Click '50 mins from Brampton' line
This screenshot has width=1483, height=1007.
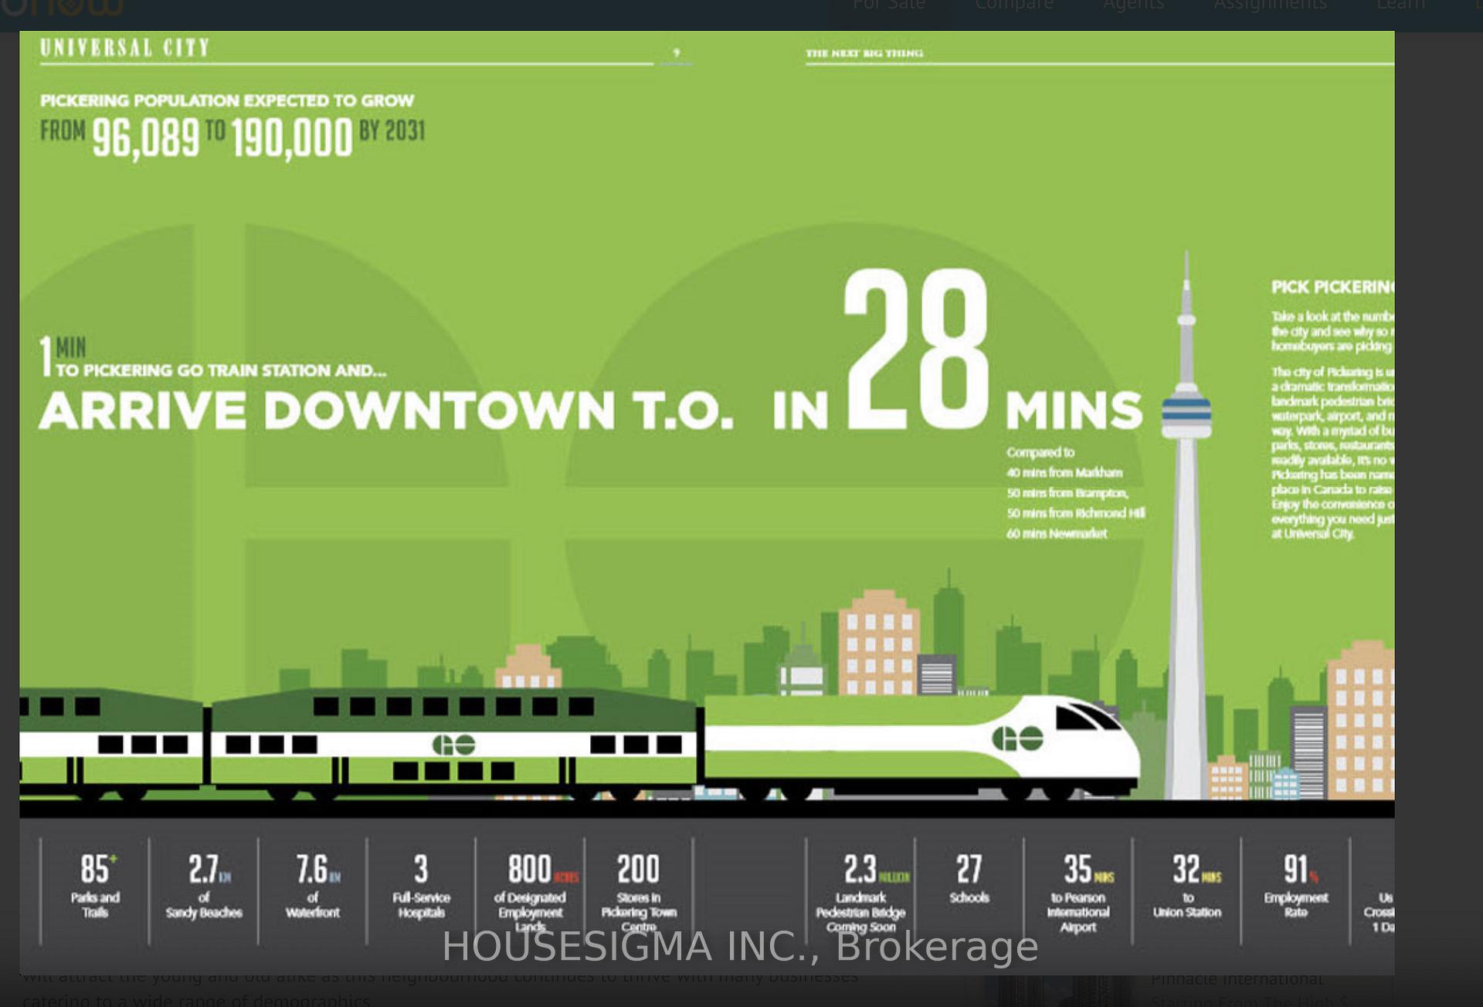tap(1067, 492)
